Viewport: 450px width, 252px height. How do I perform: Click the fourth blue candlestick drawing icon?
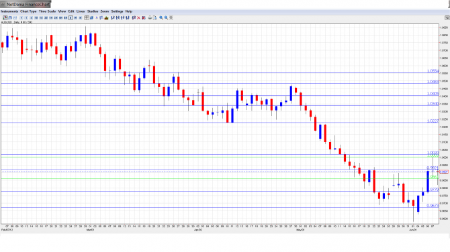pyautogui.click(x=128, y=17)
